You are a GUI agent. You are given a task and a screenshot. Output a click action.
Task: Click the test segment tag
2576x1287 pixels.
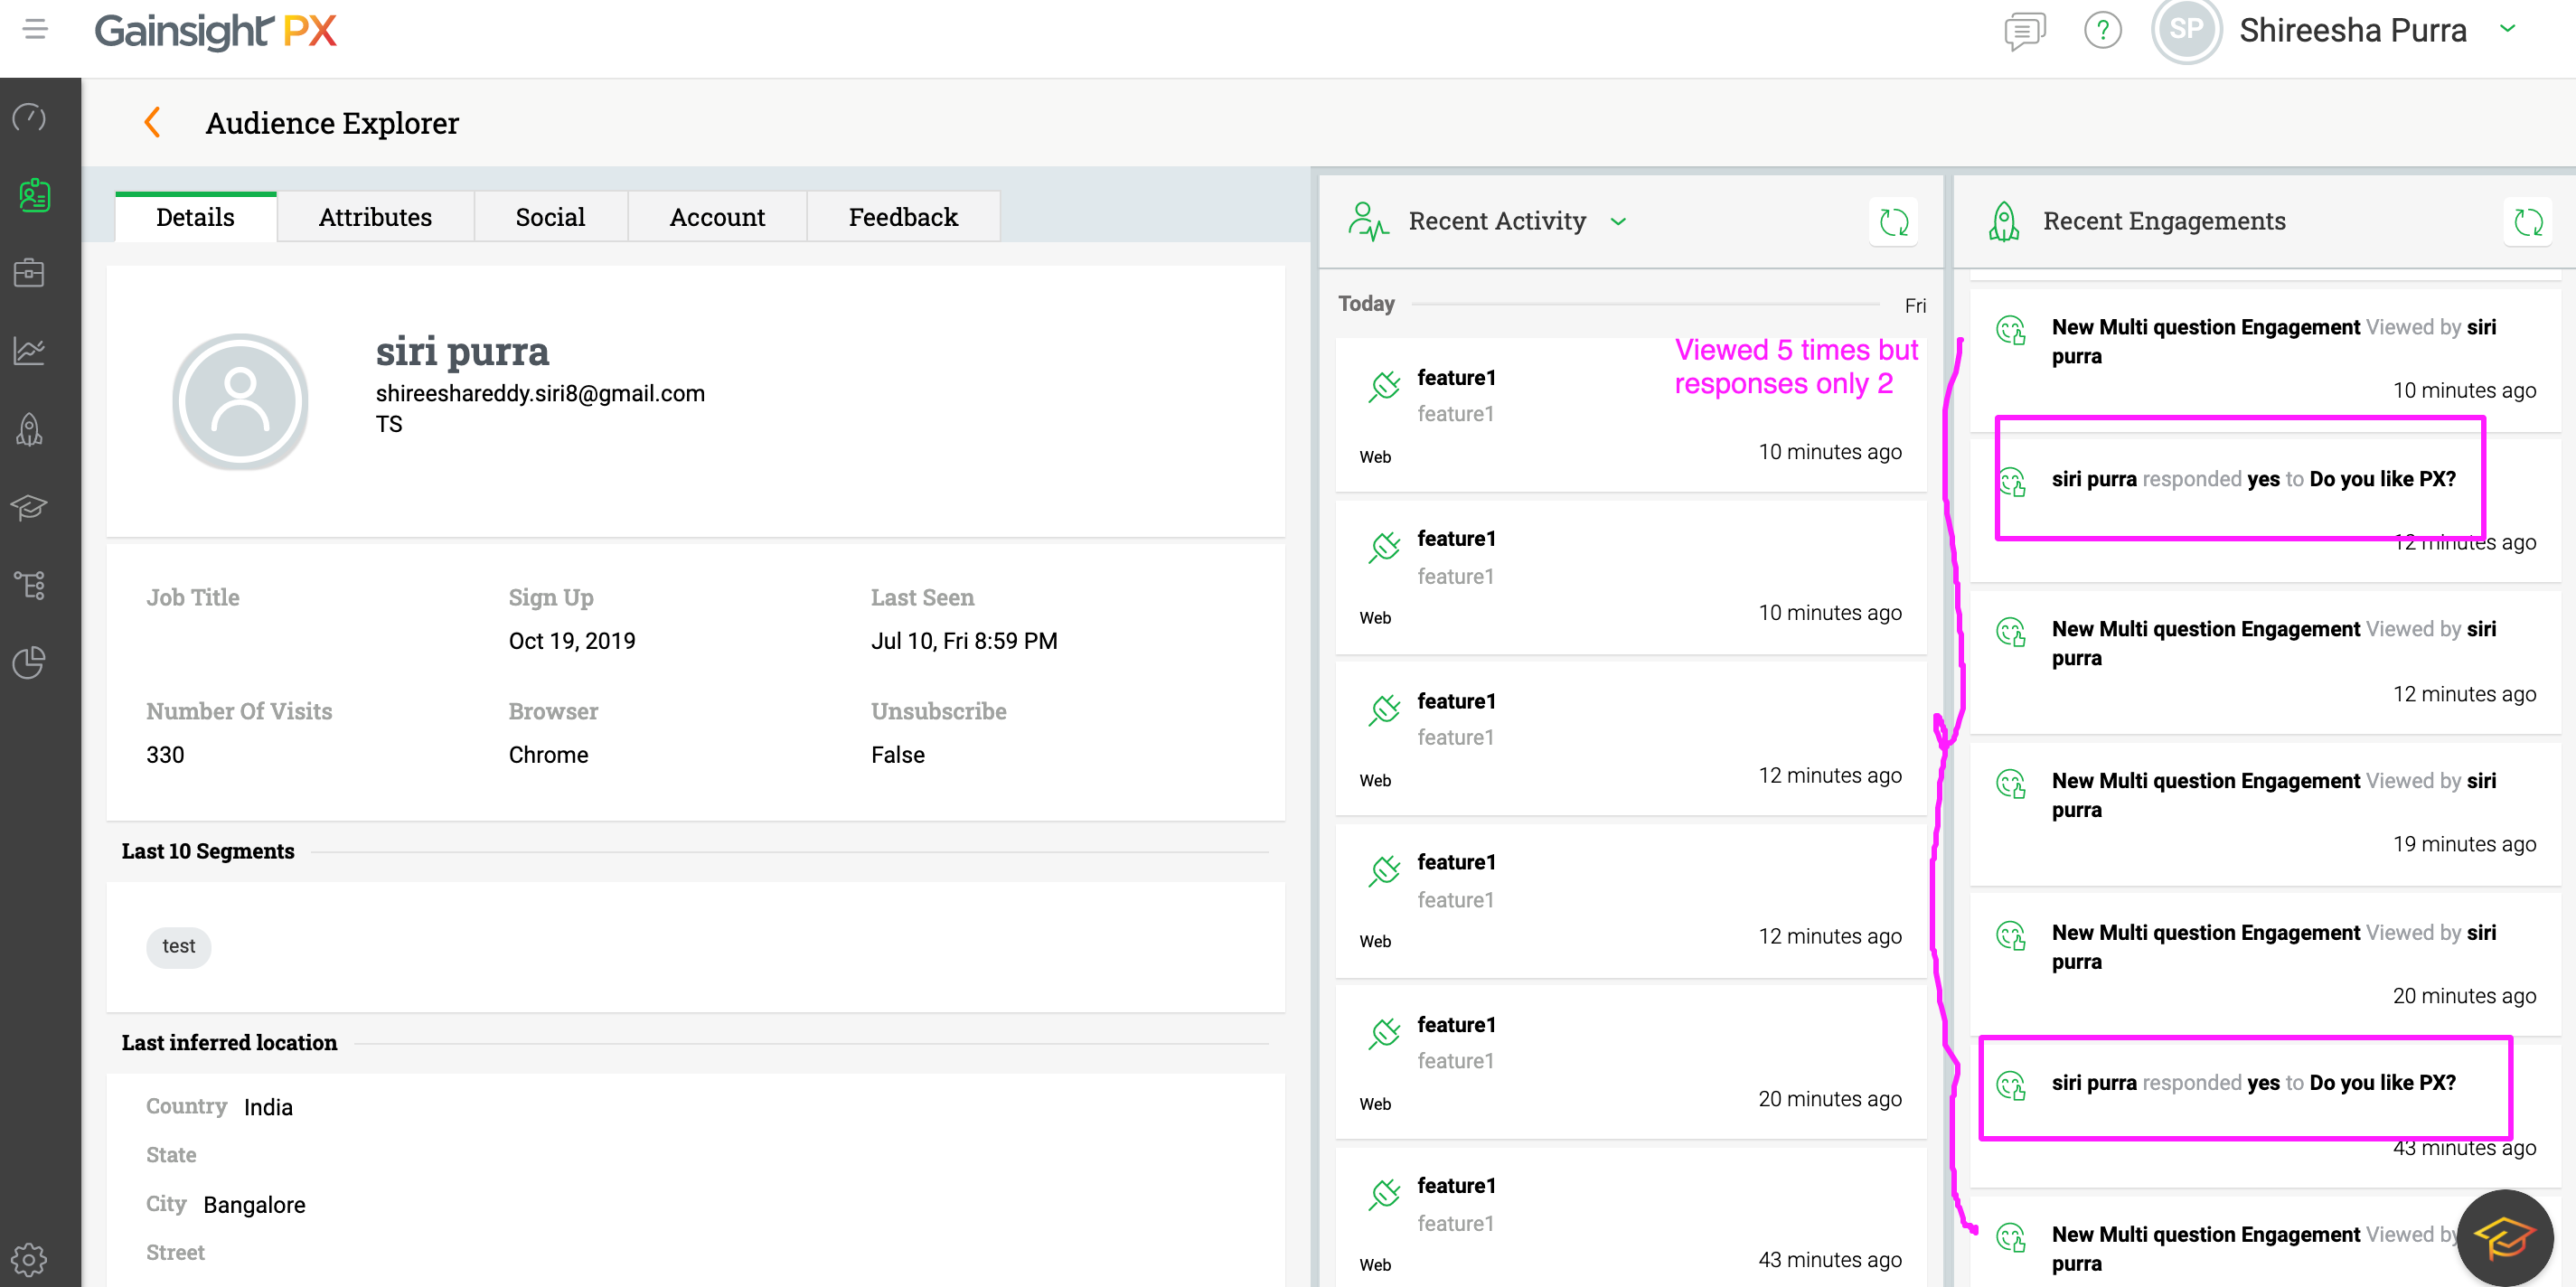tap(179, 946)
